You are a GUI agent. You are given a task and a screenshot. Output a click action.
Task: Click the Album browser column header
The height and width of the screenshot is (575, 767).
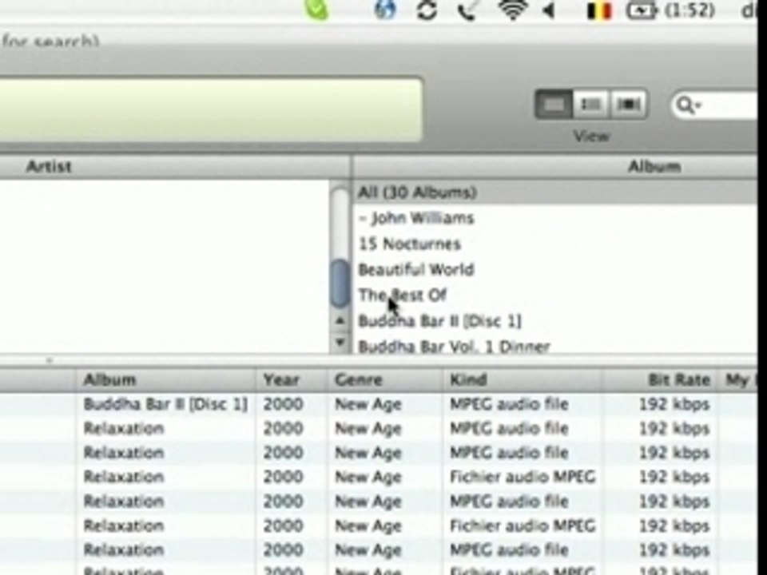click(556, 167)
